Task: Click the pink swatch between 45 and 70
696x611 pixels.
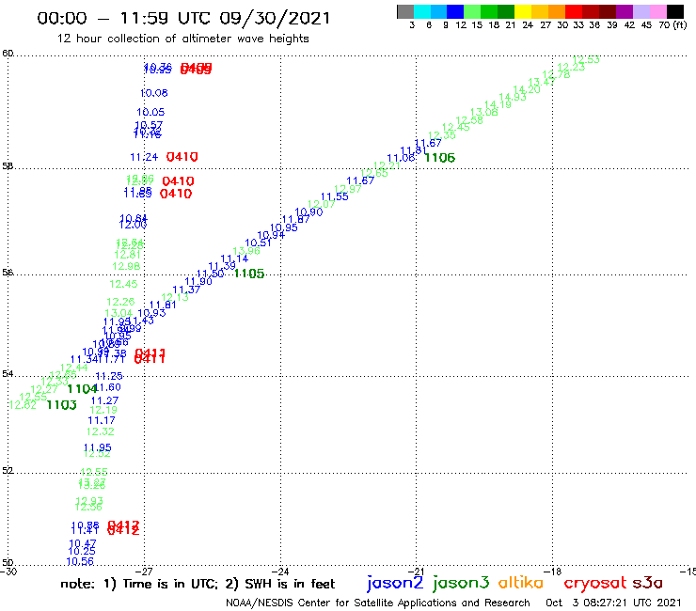Action: [658, 11]
